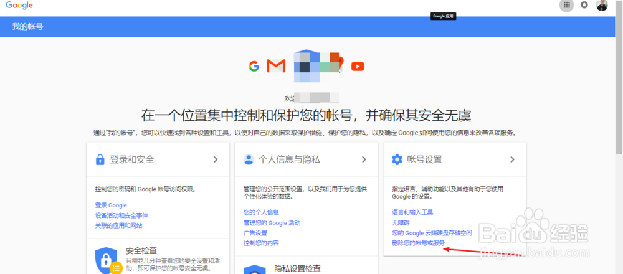623x274 pixels.
Task: Click the 隐私设置检查 heading text
Action: [298, 268]
